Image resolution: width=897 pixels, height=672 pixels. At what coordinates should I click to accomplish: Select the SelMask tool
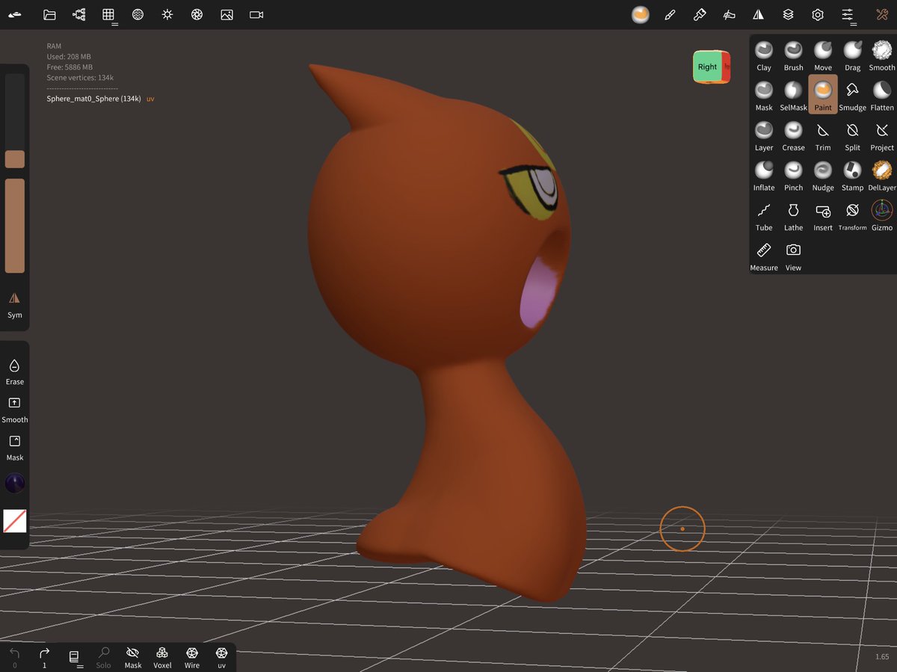(793, 96)
